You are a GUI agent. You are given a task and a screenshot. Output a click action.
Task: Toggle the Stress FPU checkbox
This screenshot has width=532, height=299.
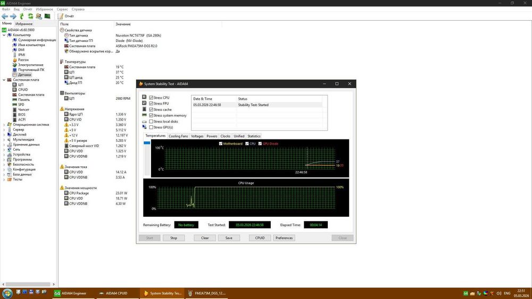pyautogui.click(x=151, y=104)
